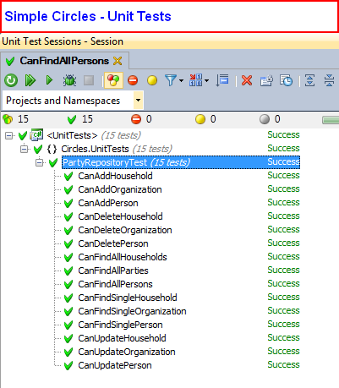Click the red X remove tests icon

click(x=247, y=81)
